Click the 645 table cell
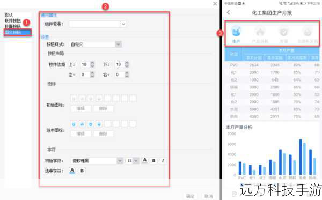Image resolution: width=322 pixels, height=200 pixels. tap(275, 79)
